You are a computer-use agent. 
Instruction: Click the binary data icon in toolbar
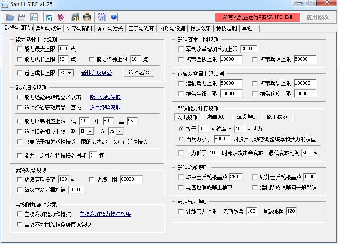[x=102, y=18]
